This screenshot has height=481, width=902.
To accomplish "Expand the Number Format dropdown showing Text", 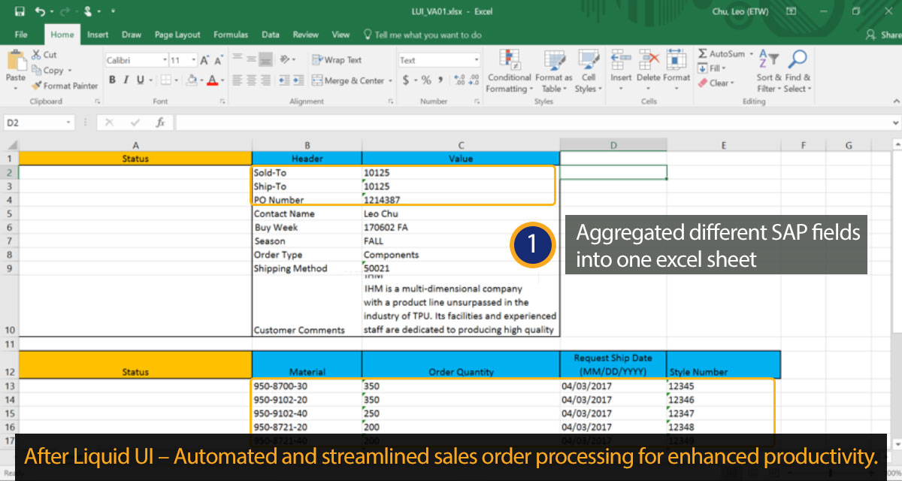I will pos(476,60).
